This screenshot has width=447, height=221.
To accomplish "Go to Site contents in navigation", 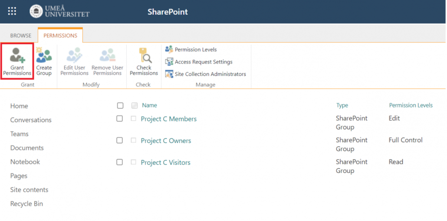I will tap(30, 190).
